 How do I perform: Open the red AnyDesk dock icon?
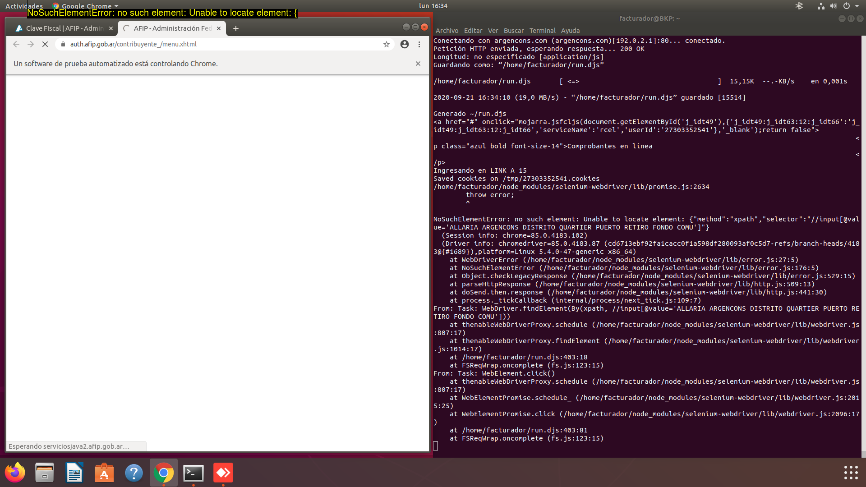pyautogui.click(x=223, y=473)
